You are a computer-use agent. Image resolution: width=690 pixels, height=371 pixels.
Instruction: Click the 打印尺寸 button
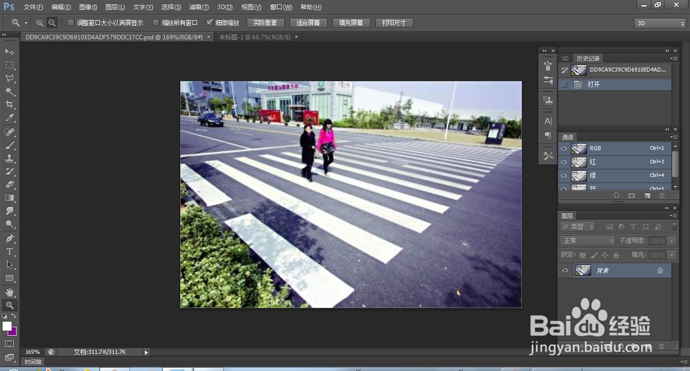pos(394,23)
